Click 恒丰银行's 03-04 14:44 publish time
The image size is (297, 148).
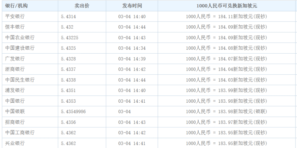(132, 27)
